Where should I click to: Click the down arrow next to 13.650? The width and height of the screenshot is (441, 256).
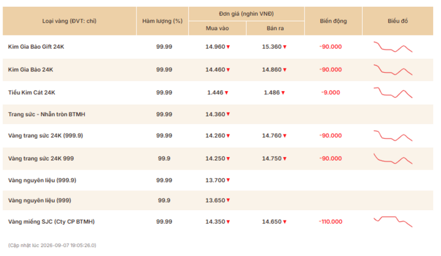[x=228, y=200]
